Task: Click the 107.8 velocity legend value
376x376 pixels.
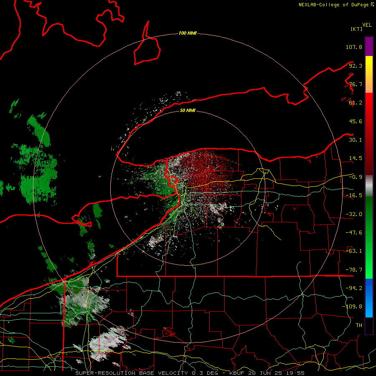Action: pos(354,47)
